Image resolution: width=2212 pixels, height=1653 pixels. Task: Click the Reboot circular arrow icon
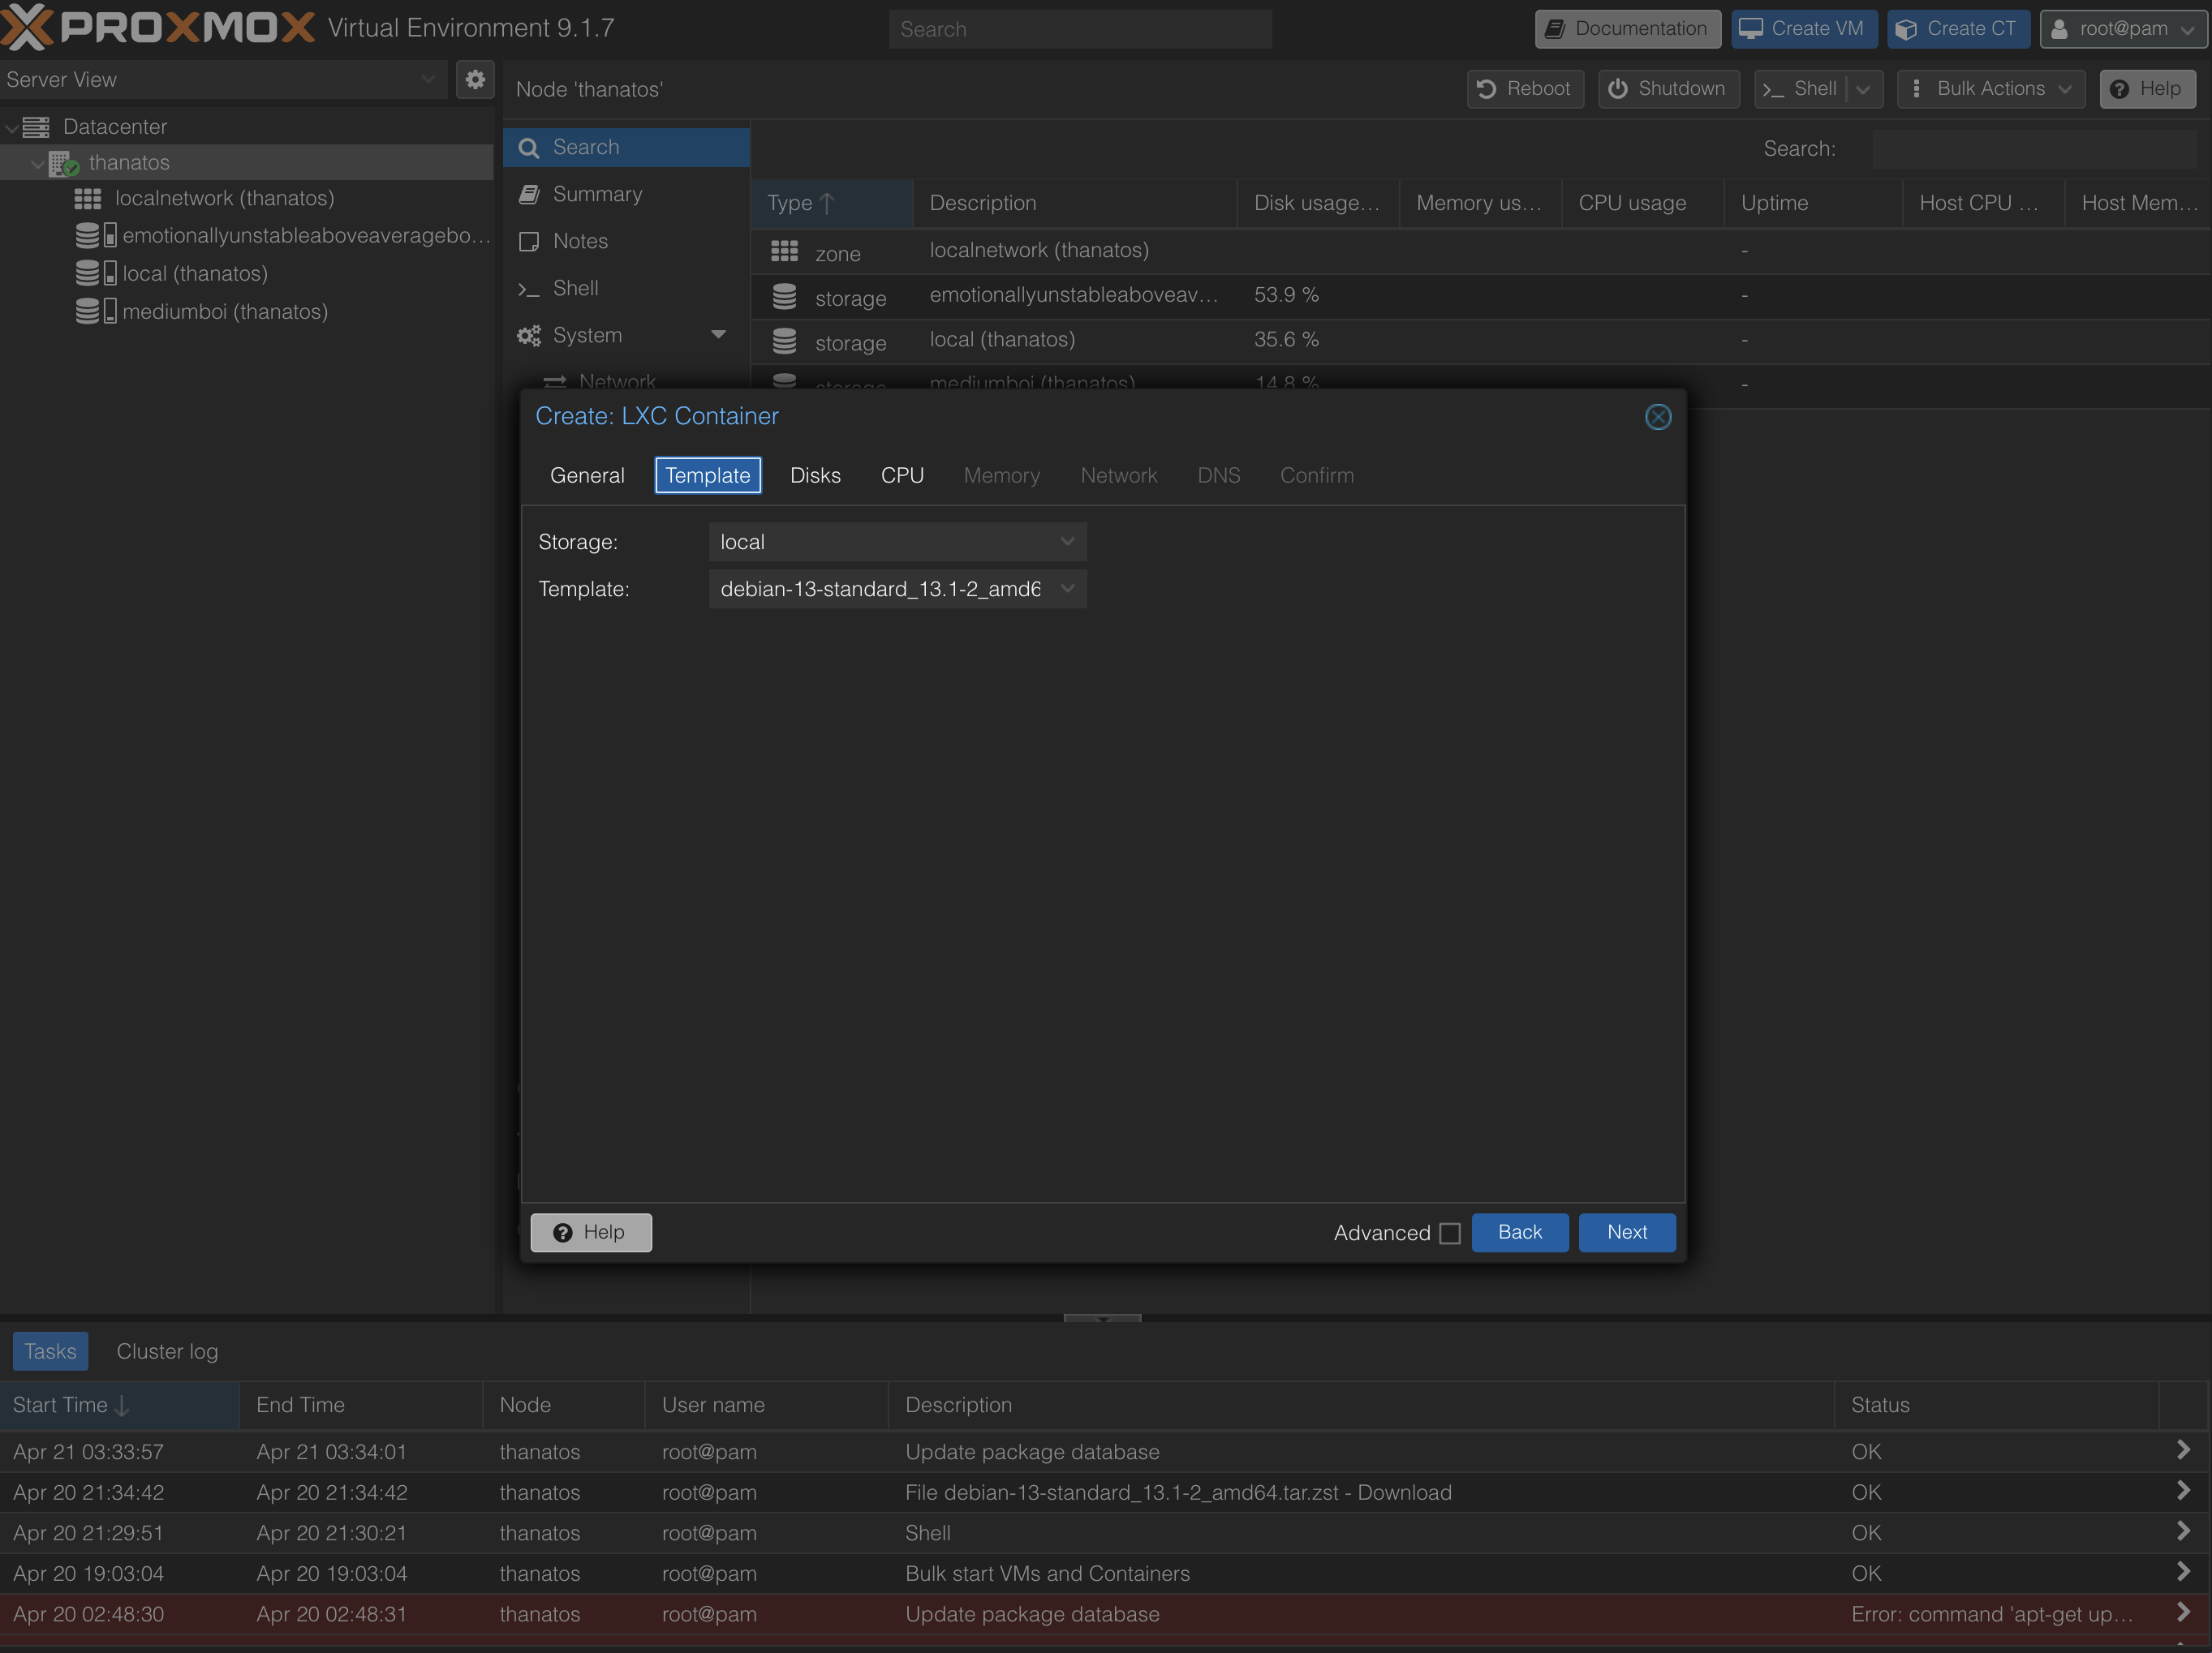tap(1486, 89)
